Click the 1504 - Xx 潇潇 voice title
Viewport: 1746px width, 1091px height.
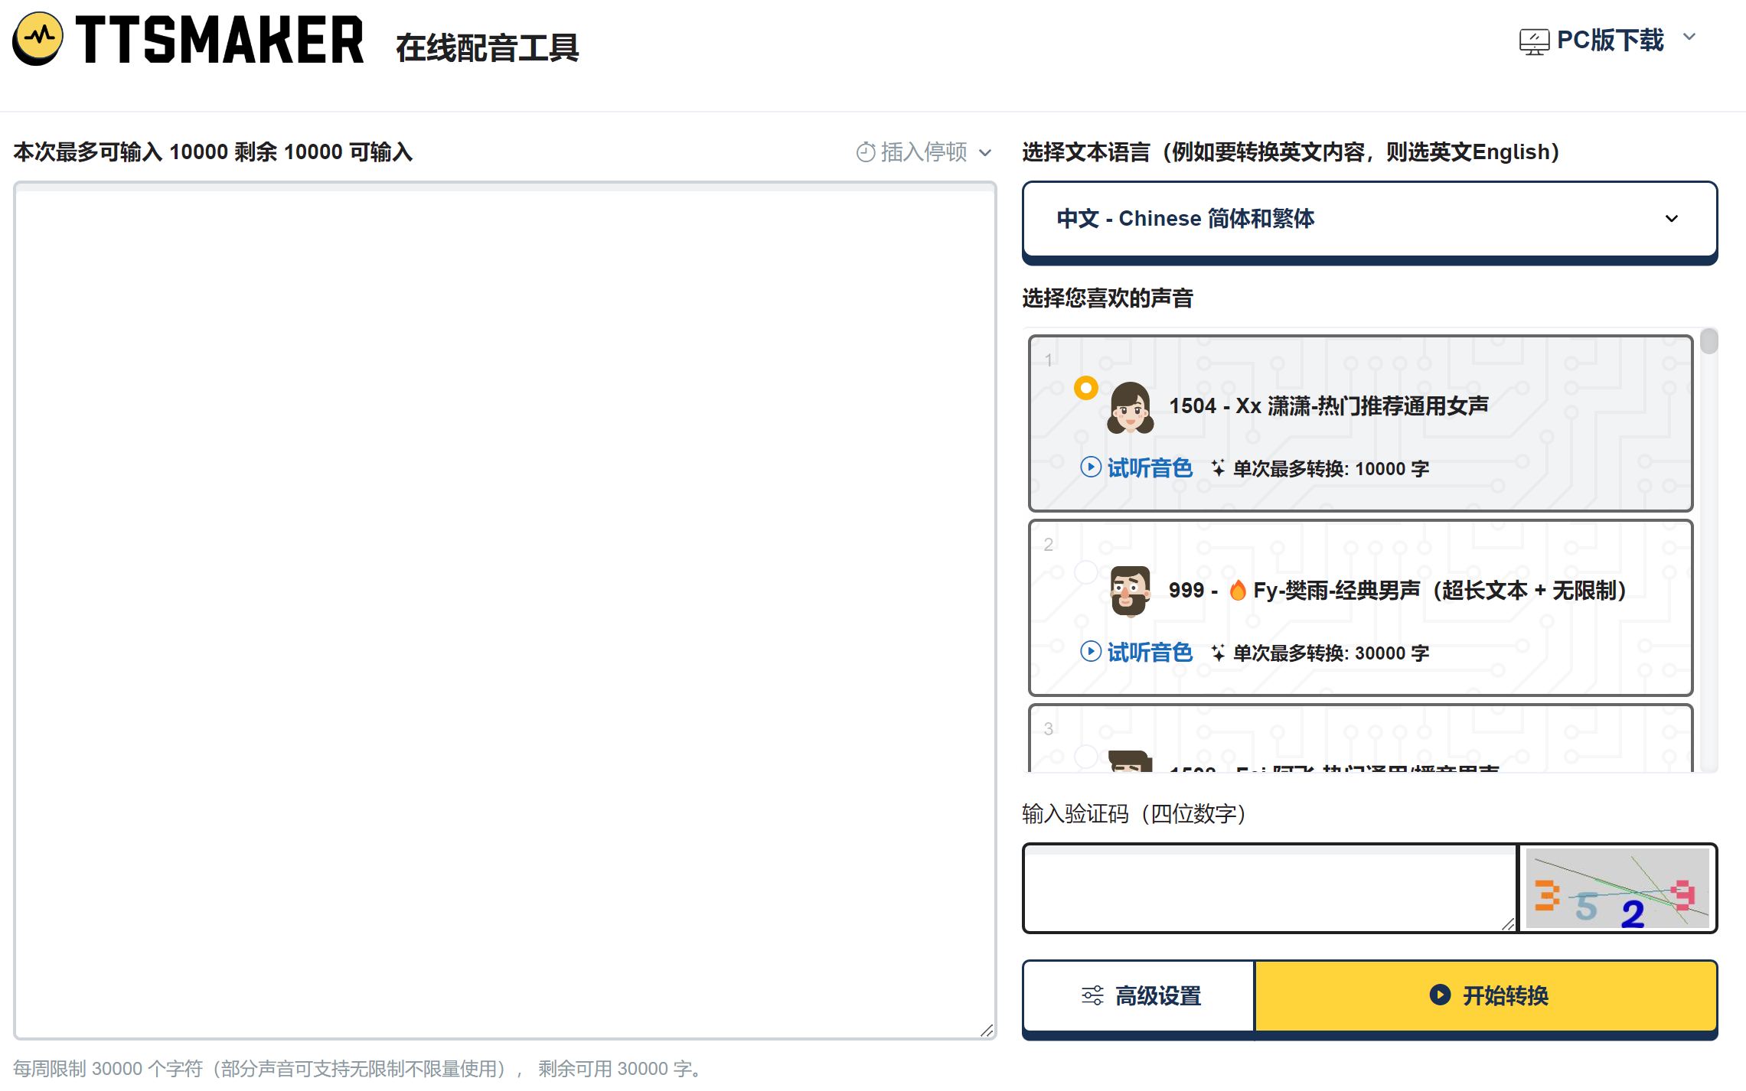[x=1329, y=405]
